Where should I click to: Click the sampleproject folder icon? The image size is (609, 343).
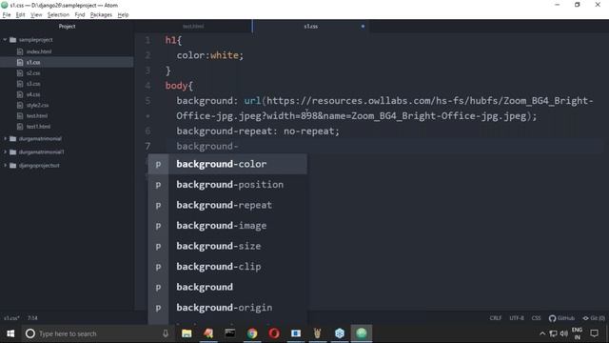(12, 40)
